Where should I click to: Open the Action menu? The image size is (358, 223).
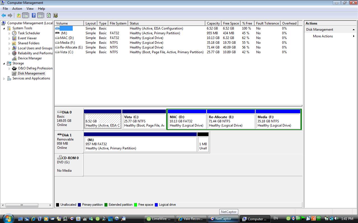click(17, 9)
